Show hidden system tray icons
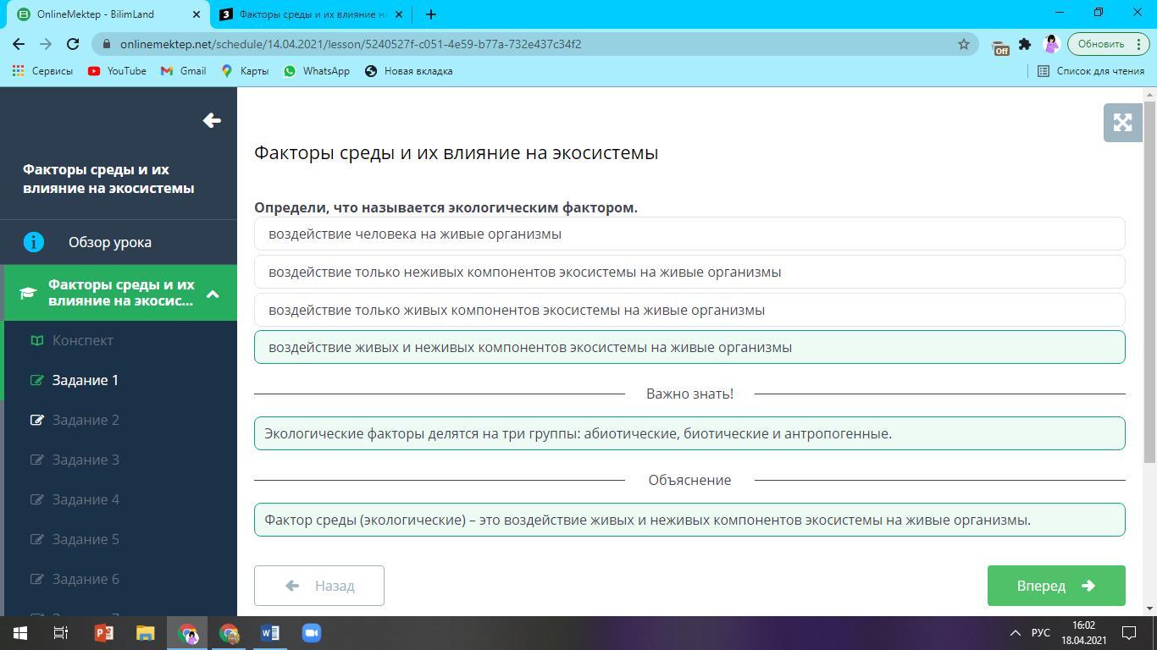The height and width of the screenshot is (650, 1157). click(x=1015, y=633)
